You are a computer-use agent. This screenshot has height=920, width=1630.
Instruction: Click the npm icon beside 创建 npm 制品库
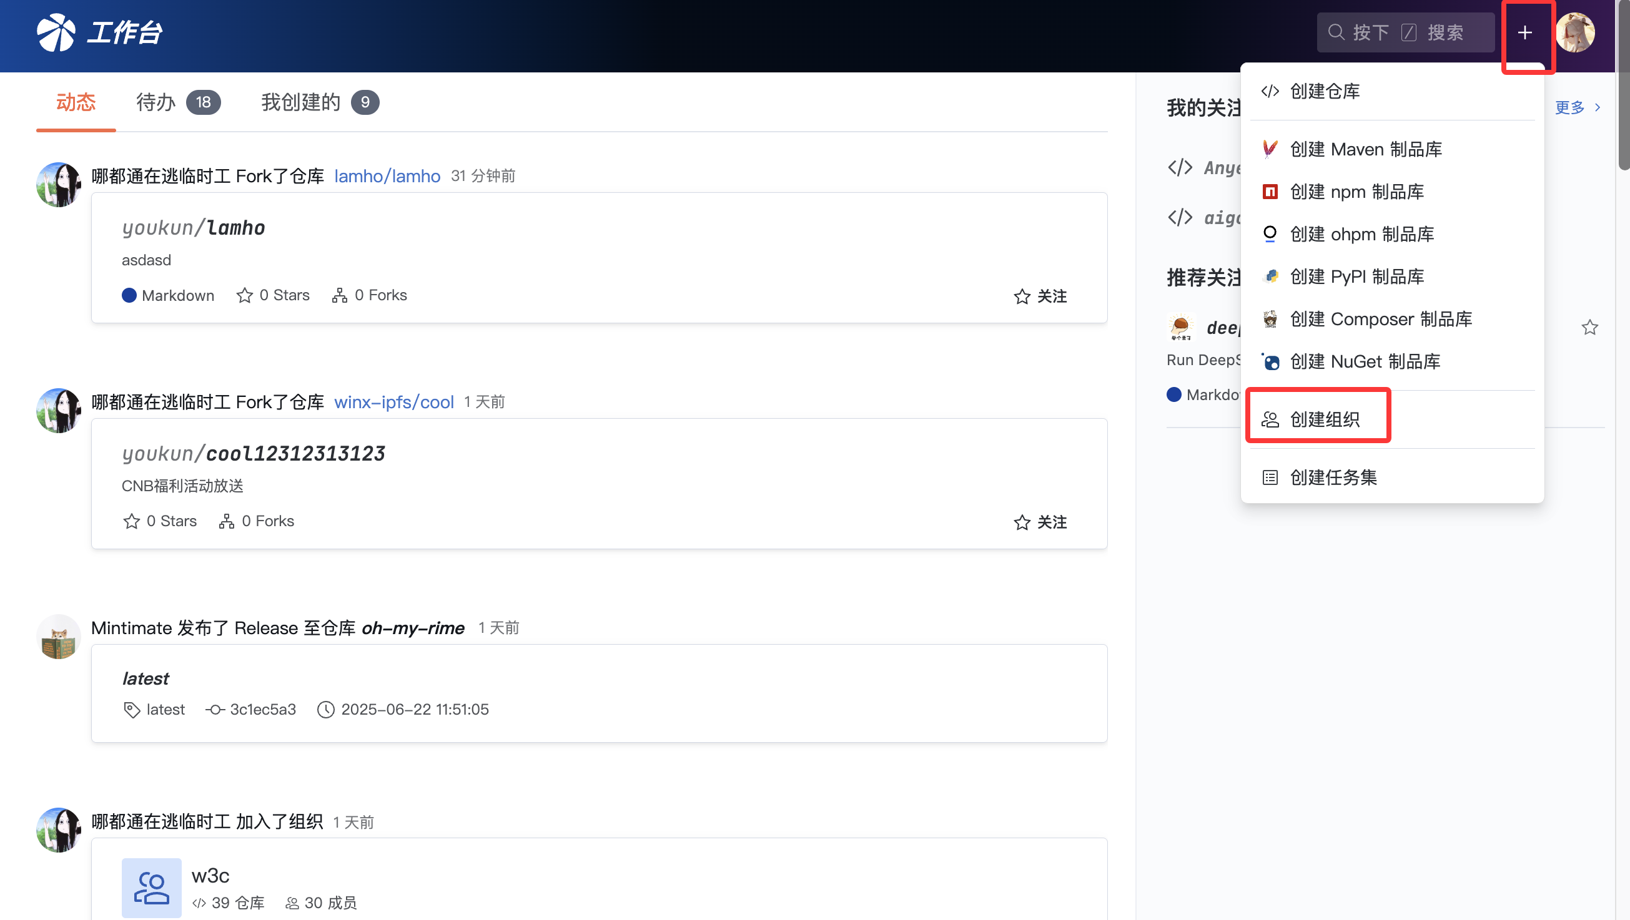point(1270,192)
